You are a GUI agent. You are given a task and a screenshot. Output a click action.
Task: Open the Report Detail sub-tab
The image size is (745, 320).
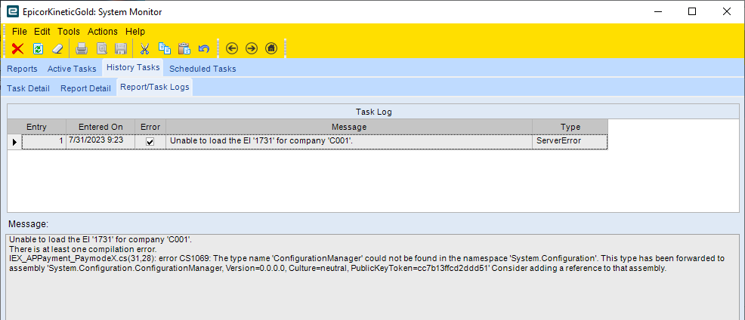tap(85, 88)
